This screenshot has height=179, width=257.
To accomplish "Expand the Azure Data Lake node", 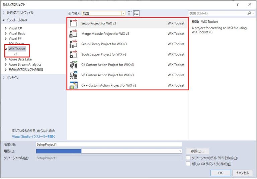I will click(6, 59).
